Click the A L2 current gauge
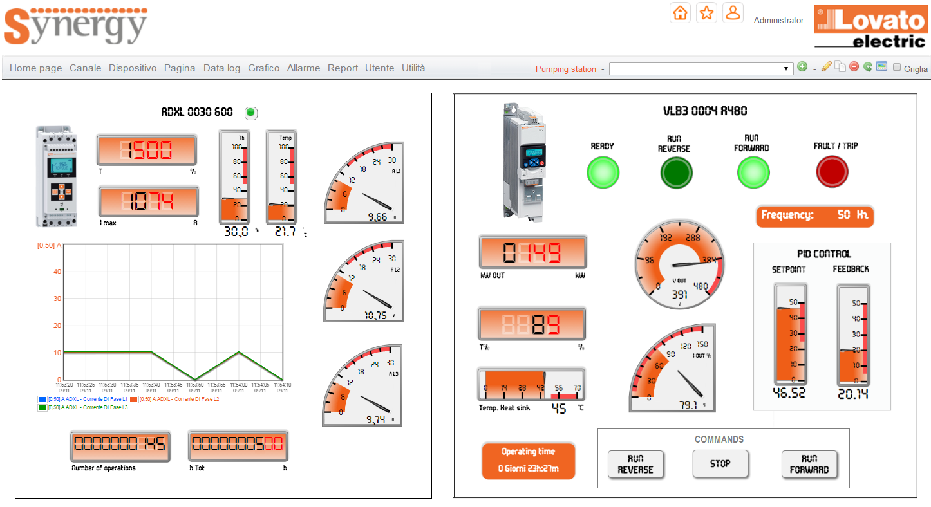 pos(364,281)
